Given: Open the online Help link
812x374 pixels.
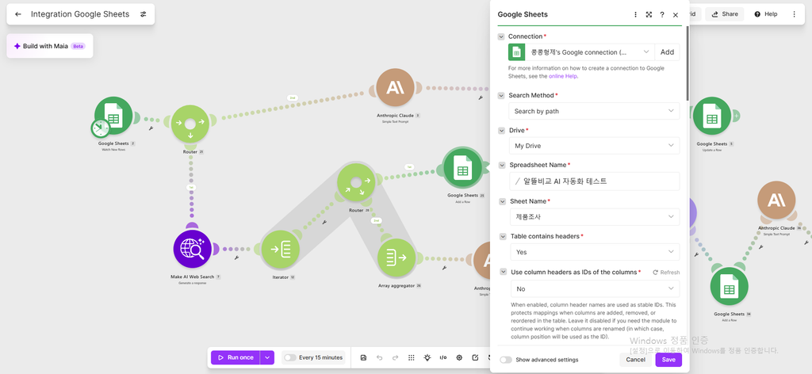Looking at the screenshot, I should pos(564,76).
